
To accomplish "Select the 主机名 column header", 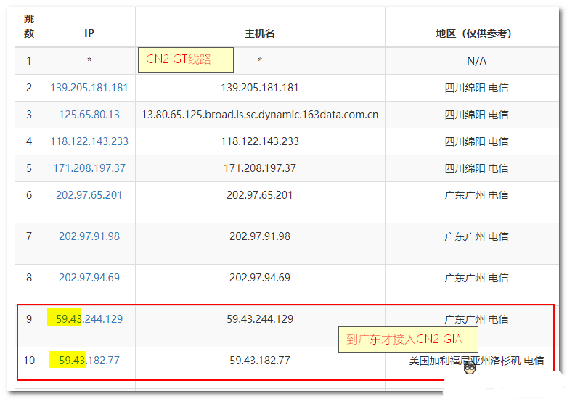I will (x=260, y=33).
